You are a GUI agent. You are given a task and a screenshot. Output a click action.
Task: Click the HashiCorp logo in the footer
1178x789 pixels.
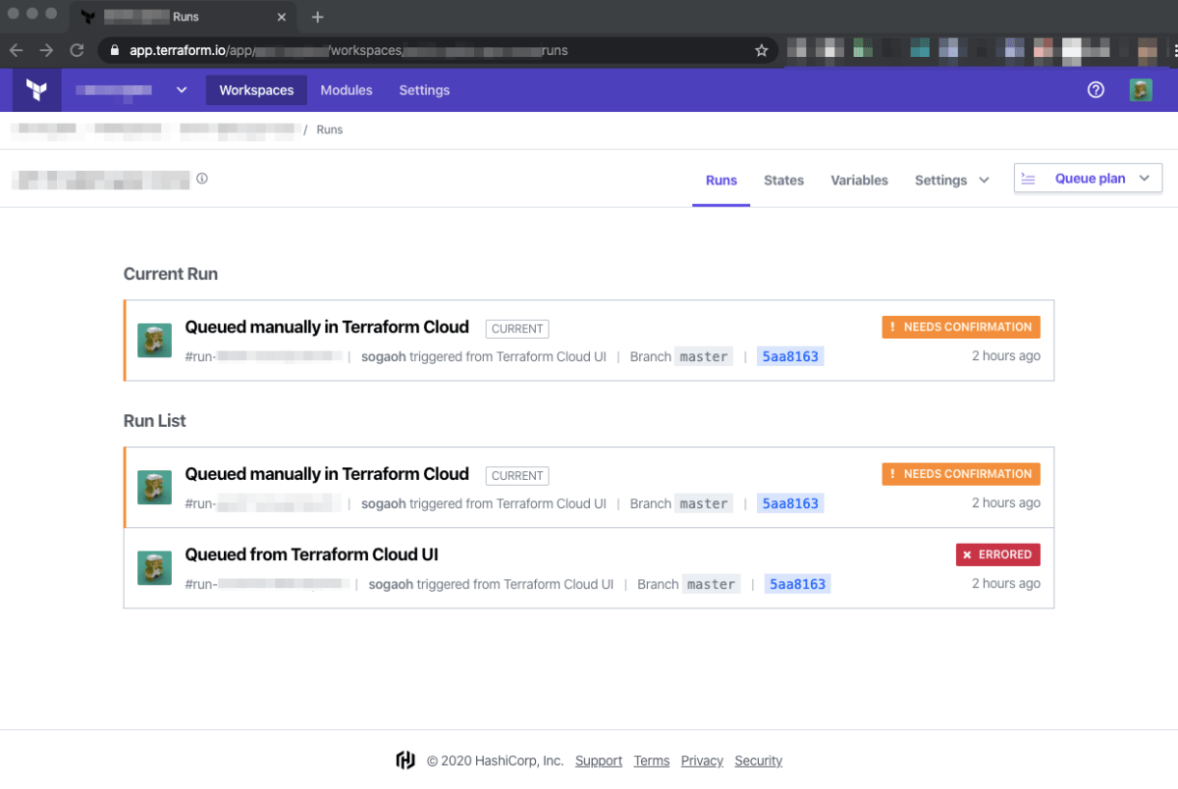coord(405,761)
